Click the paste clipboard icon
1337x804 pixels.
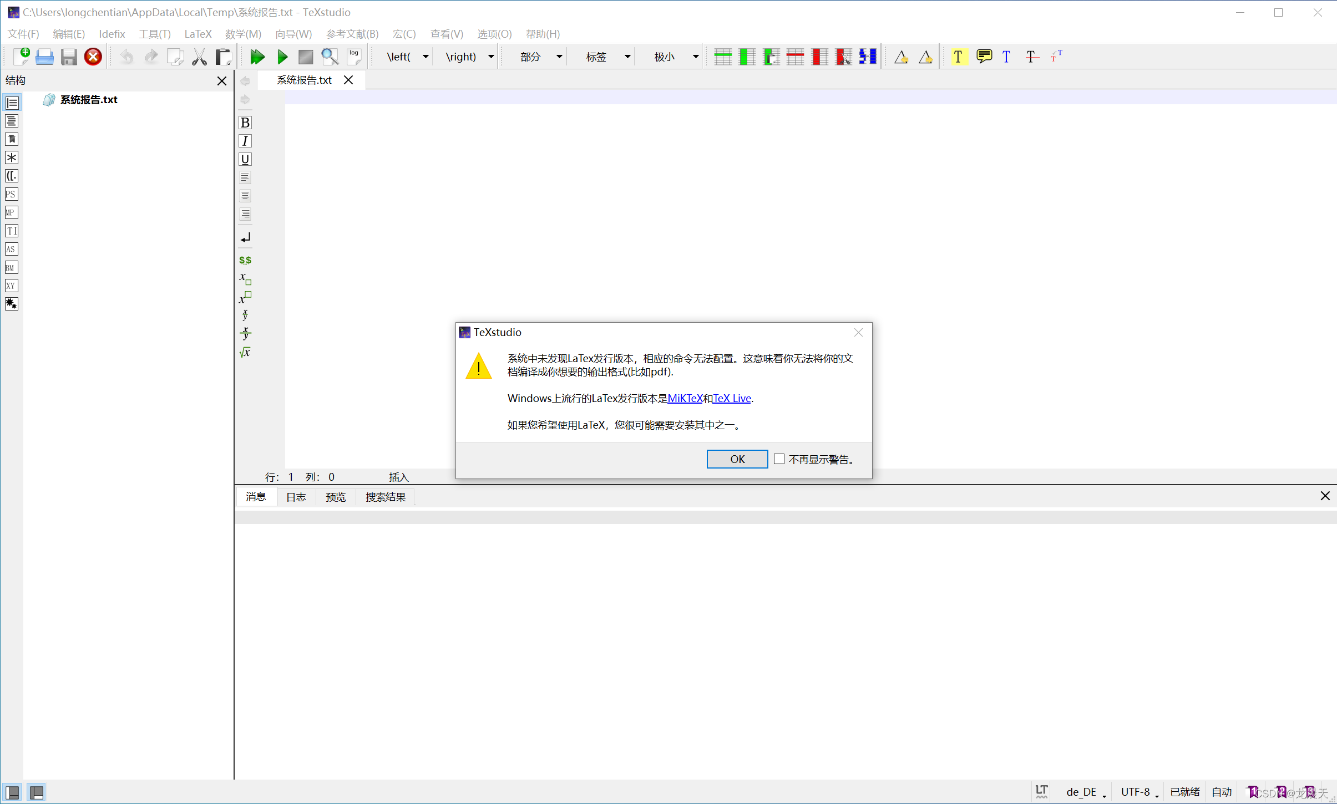[224, 57]
